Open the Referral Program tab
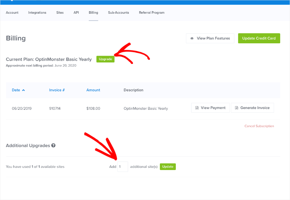 point(152,13)
